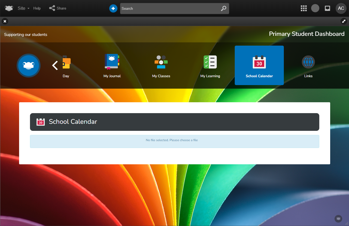Click the grey circle status icon
This screenshot has height=226, width=349.
(x=315, y=8)
